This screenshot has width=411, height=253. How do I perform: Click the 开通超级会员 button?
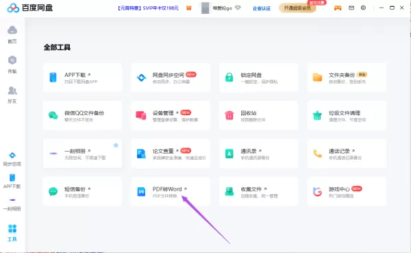(297, 8)
